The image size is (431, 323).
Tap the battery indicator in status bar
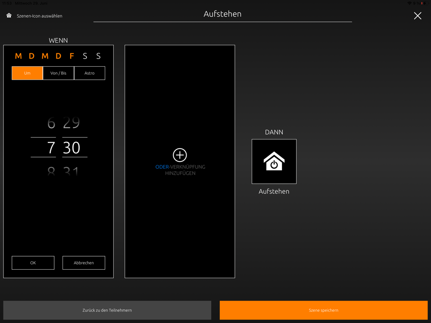(x=425, y=3)
